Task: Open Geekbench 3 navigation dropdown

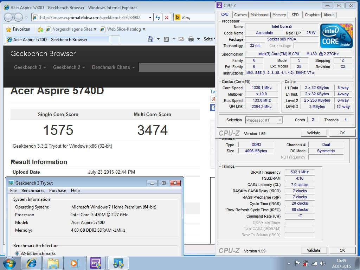Action: coord(30,67)
